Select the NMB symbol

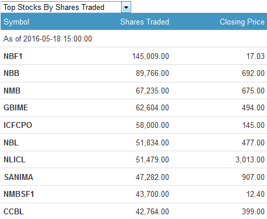click(x=12, y=91)
